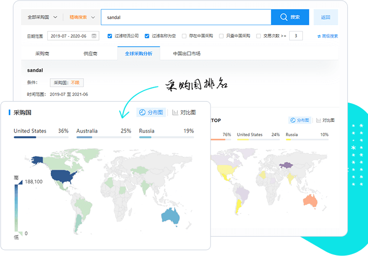Switch to the 中国出口市场 tab
This screenshot has width=368, height=256.
click(187, 53)
